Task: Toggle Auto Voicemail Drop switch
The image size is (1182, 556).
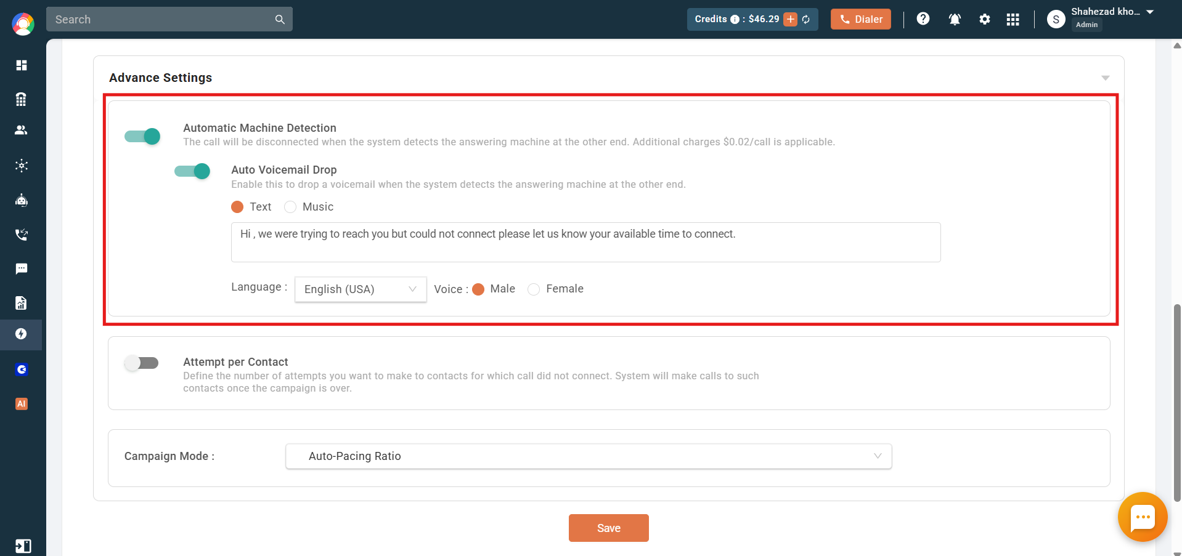Action: 192,171
